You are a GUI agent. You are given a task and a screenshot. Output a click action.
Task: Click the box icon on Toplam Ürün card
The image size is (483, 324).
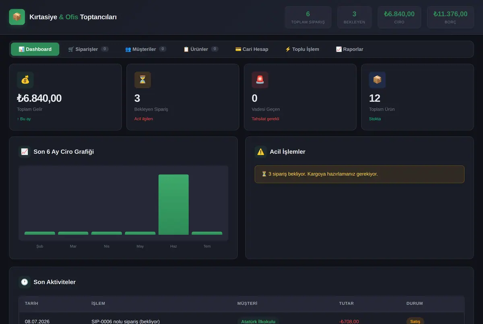pos(377,80)
